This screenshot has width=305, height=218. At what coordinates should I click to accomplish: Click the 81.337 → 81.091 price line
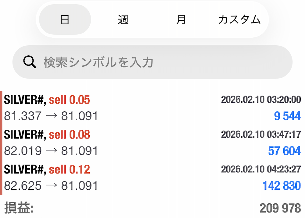(51, 116)
